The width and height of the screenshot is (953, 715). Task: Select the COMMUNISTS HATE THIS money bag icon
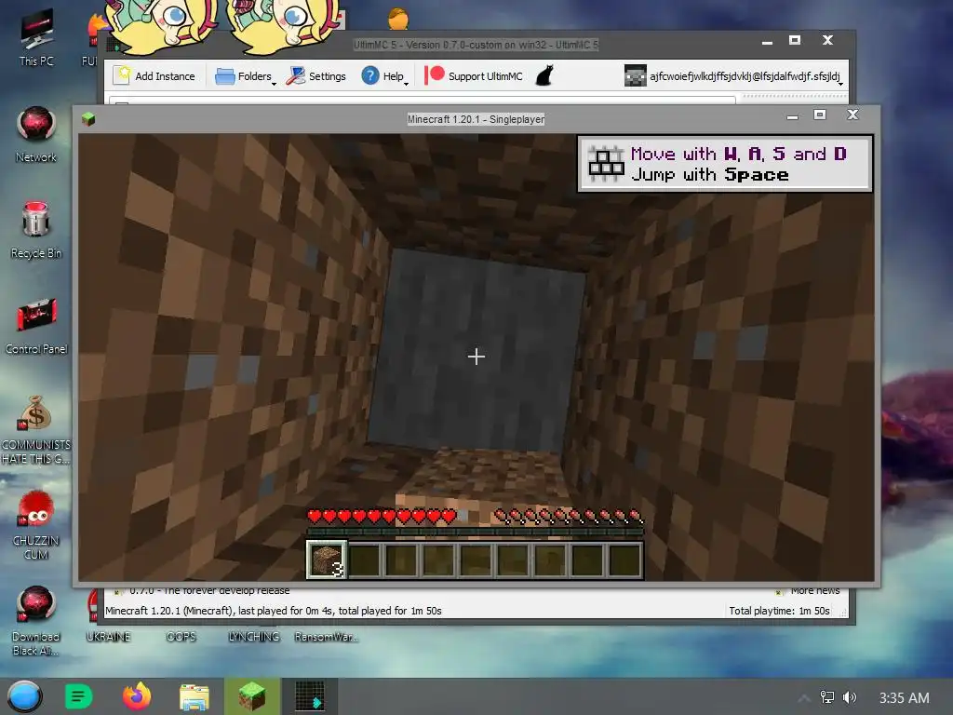(x=36, y=429)
